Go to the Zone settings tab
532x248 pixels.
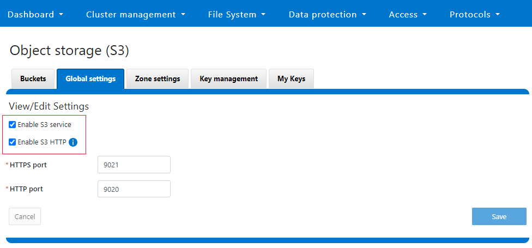pos(158,78)
